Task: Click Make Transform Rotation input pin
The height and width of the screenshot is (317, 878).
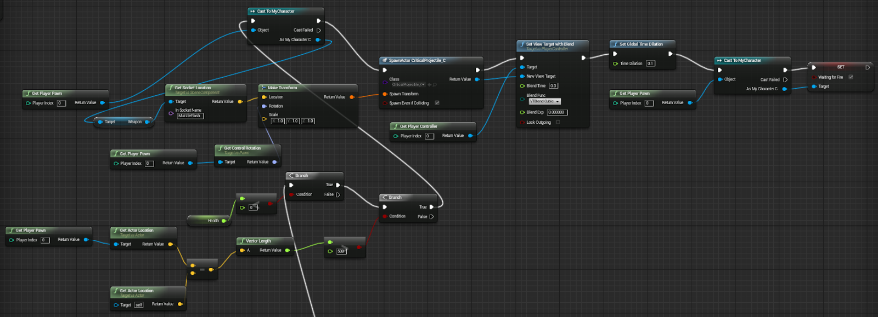Action: click(264, 106)
